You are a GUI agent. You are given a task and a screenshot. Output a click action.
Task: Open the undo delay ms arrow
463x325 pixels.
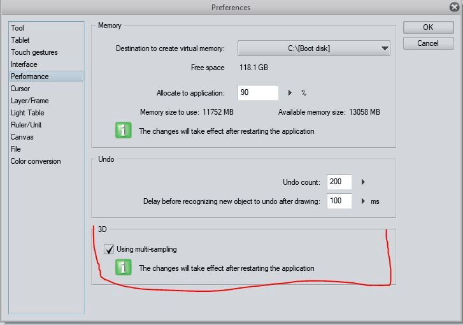(363, 201)
